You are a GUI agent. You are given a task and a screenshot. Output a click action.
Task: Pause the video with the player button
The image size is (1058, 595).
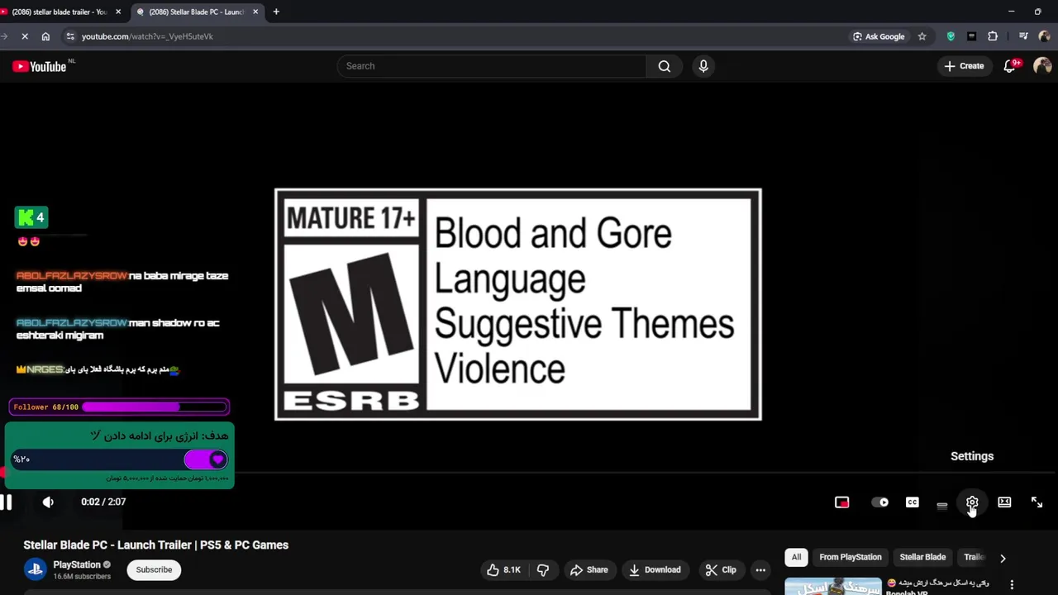pos(6,502)
